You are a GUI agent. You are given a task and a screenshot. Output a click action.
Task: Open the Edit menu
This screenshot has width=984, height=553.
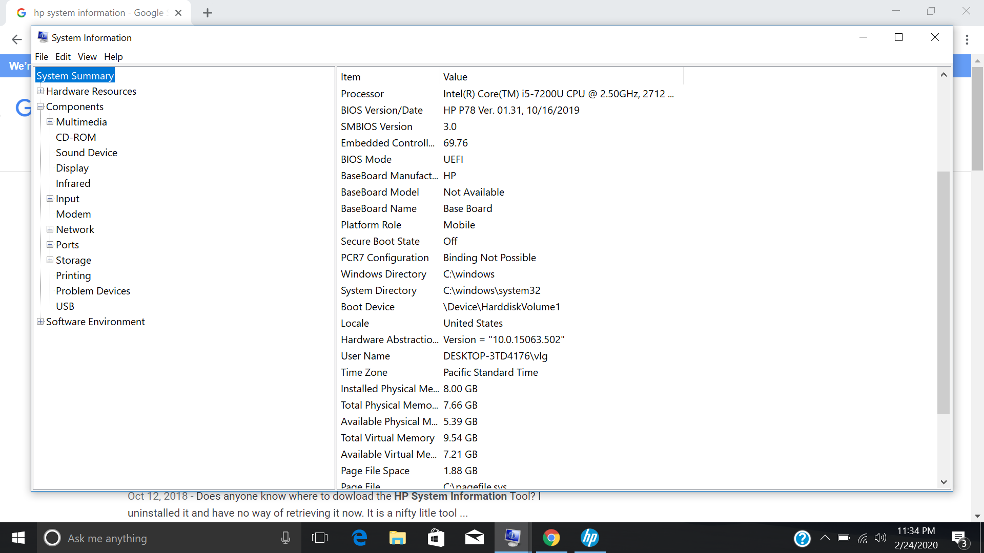point(63,57)
